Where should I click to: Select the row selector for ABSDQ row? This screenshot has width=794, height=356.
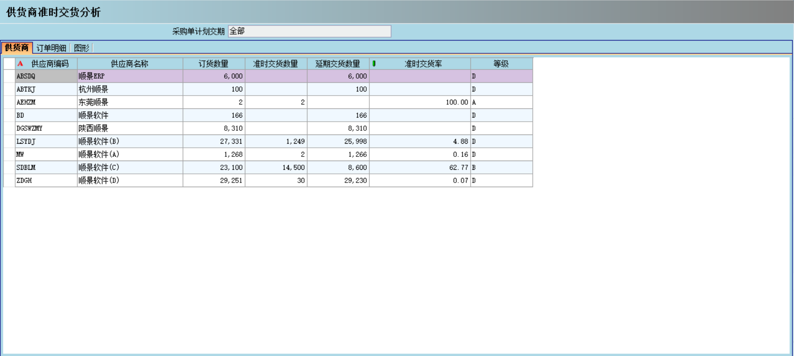point(9,76)
